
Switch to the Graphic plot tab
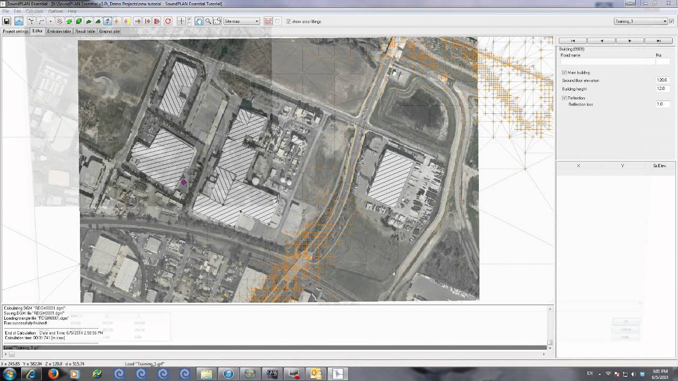click(x=109, y=31)
